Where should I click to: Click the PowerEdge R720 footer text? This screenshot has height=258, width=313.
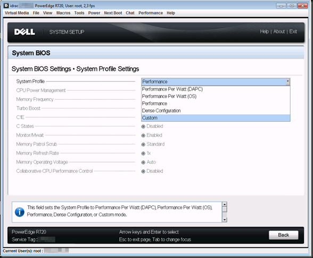coord(29,232)
